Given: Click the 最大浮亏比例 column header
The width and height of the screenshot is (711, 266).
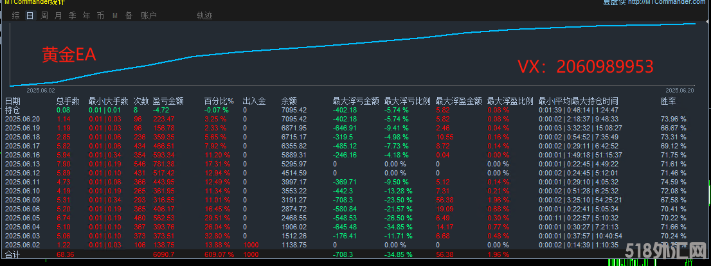Looking at the screenshot, I should tap(407, 101).
